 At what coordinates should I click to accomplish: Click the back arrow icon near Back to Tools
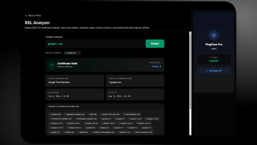click(x=26, y=15)
